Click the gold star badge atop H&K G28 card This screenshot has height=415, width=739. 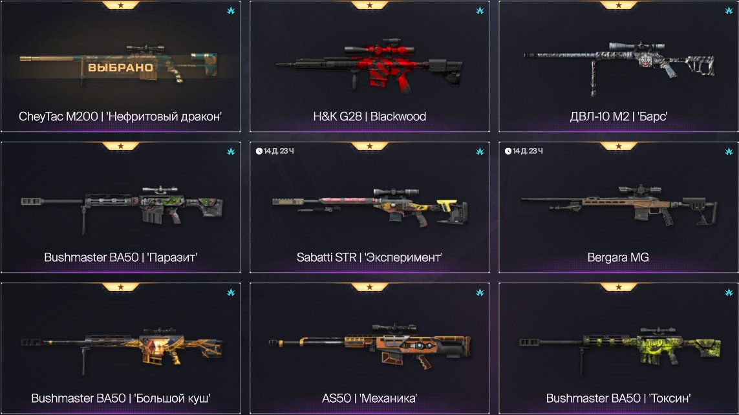click(x=370, y=5)
